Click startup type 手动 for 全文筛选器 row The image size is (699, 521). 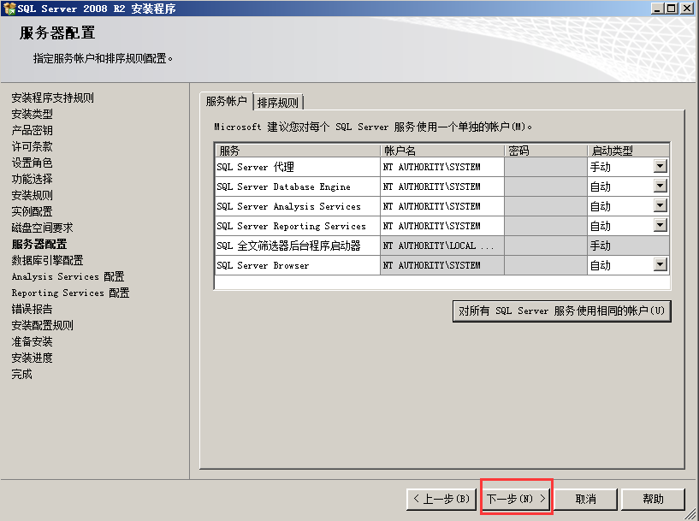(628, 246)
